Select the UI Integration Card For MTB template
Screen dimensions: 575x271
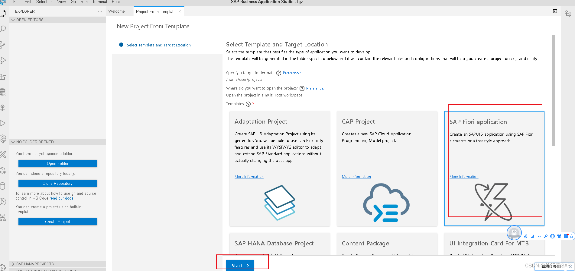[494, 244]
